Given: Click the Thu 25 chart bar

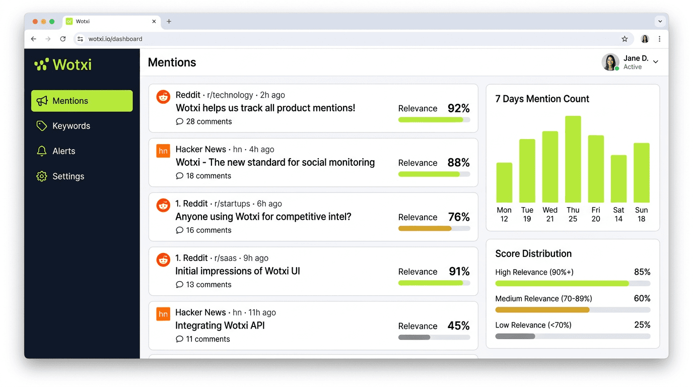Looking at the screenshot, I should 573,159.
